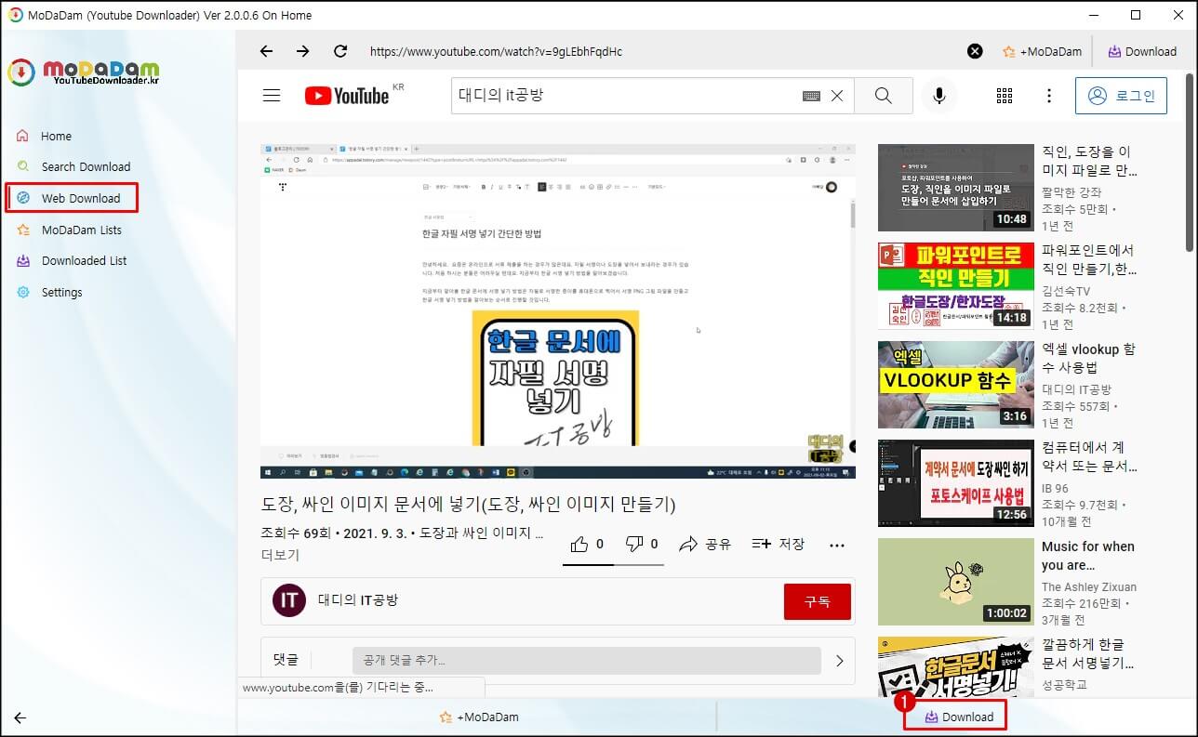This screenshot has height=737, width=1198.
Task: Click the video title 도장, 싸인 이미지 문서에 넣기
Action: point(468,504)
